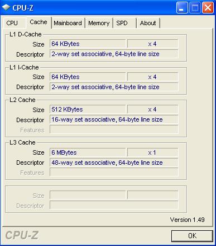Close the CPU-Z window
The height and width of the screenshot is (246, 216).
coord(208,8)
